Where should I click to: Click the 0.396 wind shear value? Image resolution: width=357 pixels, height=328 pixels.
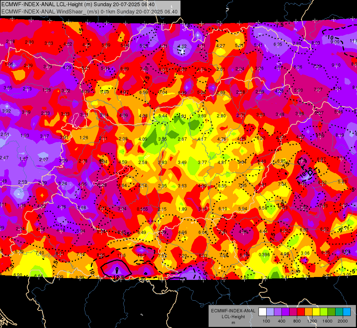pos(264,255)
